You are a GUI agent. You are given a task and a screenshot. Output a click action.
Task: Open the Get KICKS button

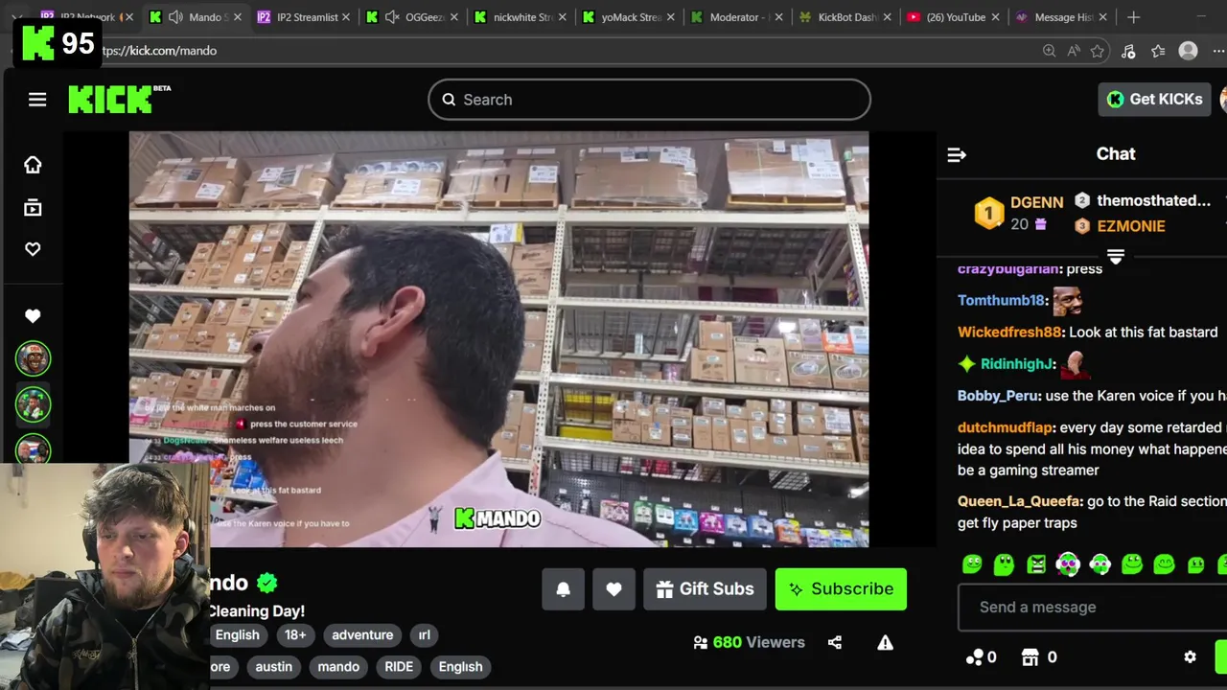[x=1155, y=99]
